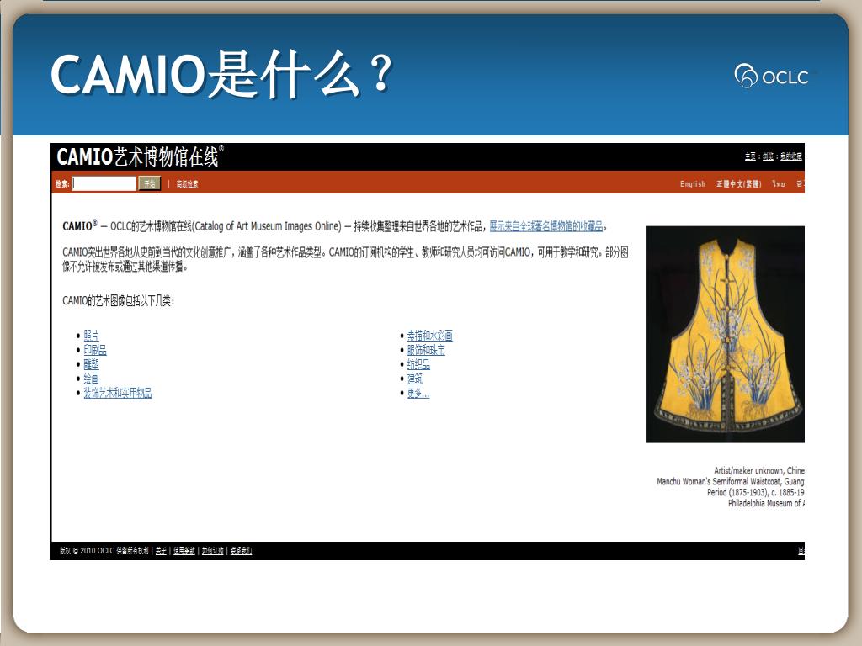Open the 照片 category link
The image size is (862, 646).
coord(91,335)
